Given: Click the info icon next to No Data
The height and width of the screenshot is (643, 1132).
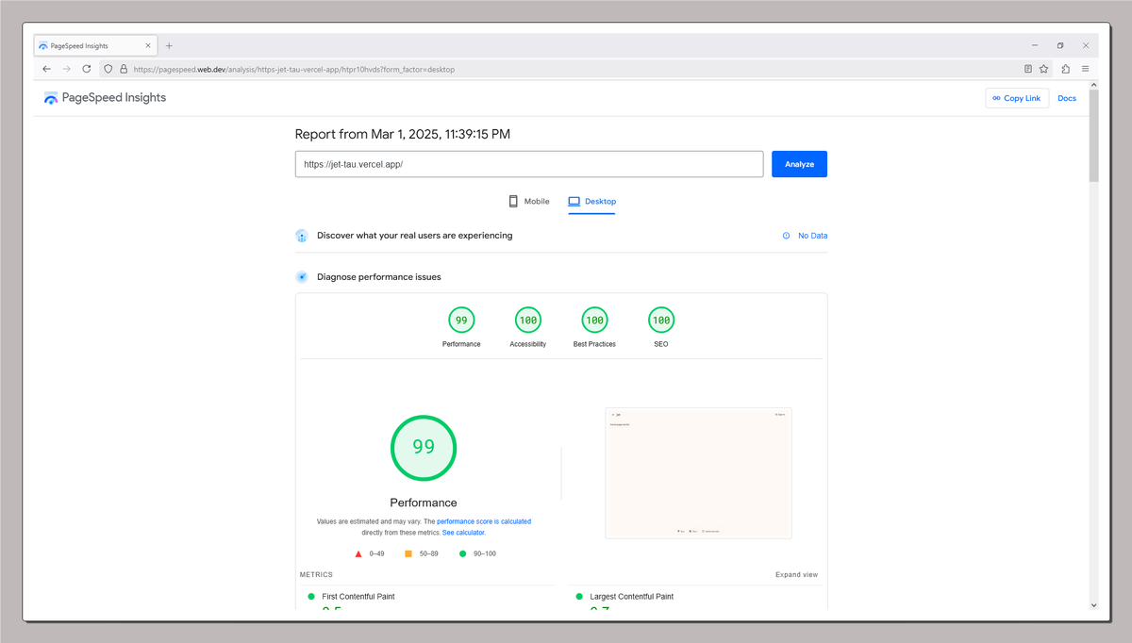Looking at the screenshot, I should pos(786,236).
